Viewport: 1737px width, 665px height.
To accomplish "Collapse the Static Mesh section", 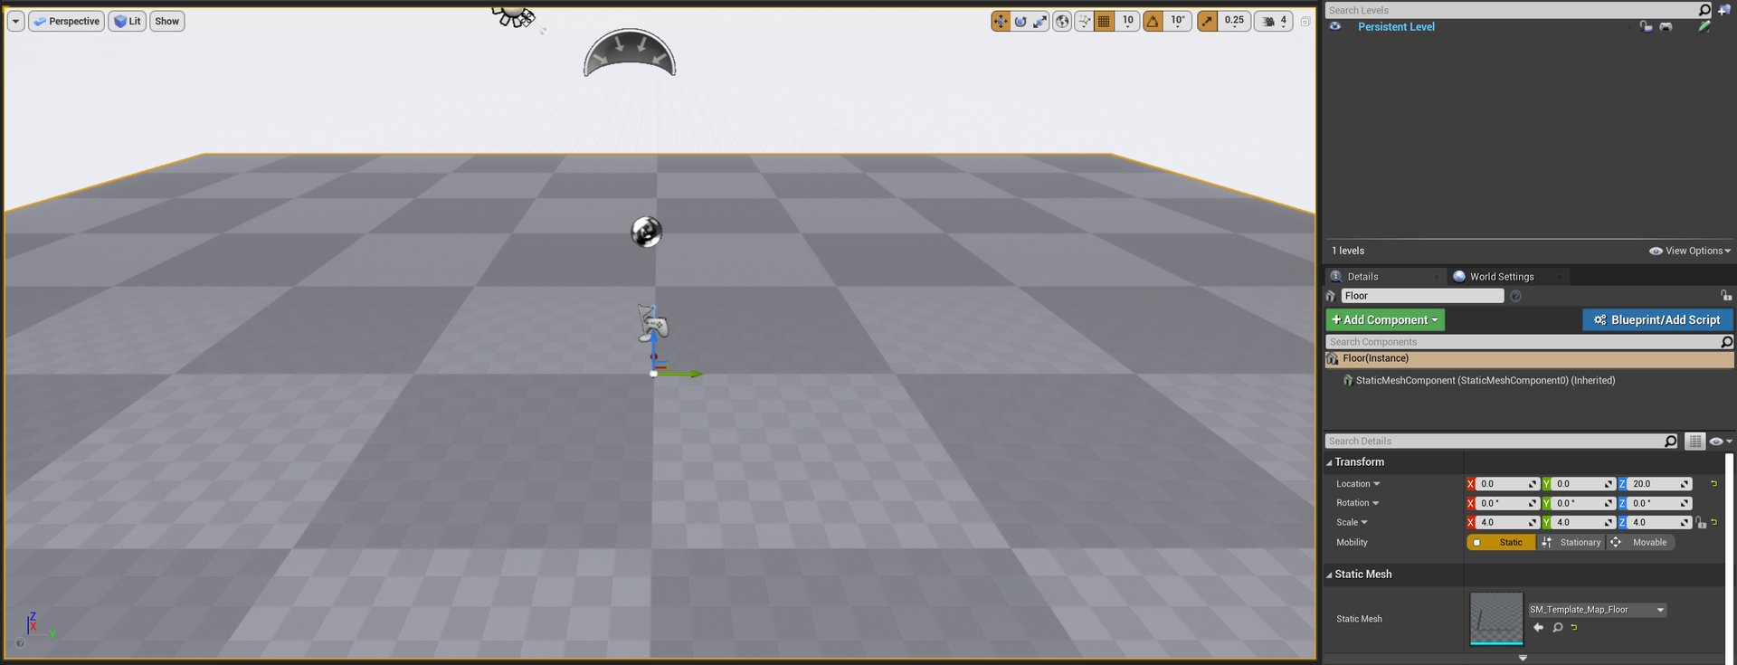I will point(1329,575).
